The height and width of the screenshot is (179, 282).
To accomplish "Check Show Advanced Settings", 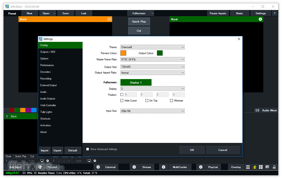I will pos(87,149).
